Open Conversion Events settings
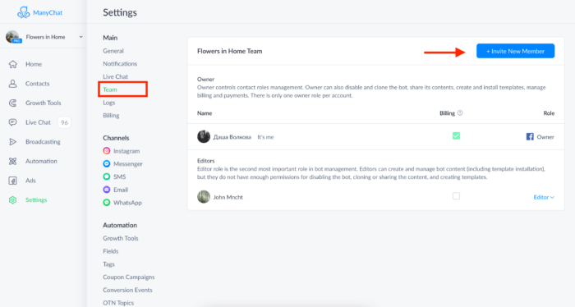575x307 pixels. tap(127, 290)
